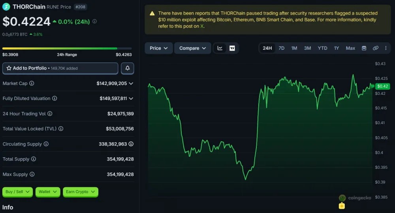
Task: Select the 1M timeframe tab
Action: [x=294, y=48]
